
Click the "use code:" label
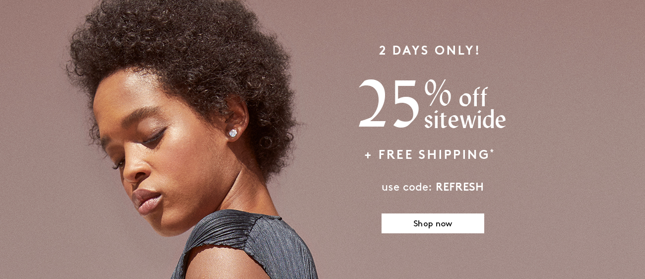[x=407, y=188]
